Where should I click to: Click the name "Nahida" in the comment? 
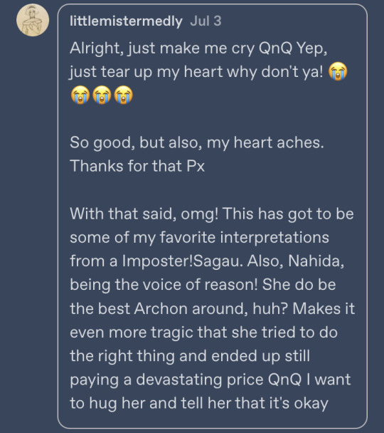316,261
